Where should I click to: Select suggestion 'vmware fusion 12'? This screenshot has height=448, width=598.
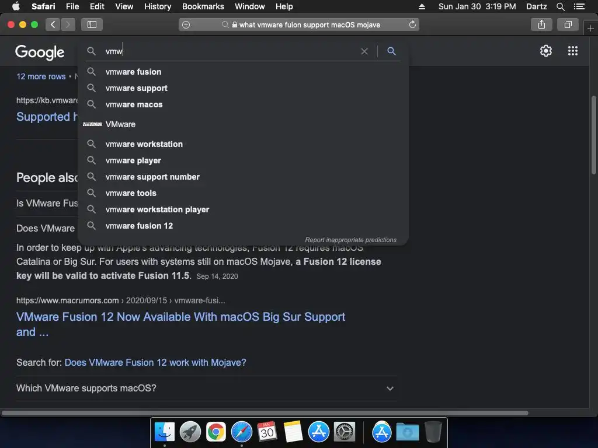point(243,226)
